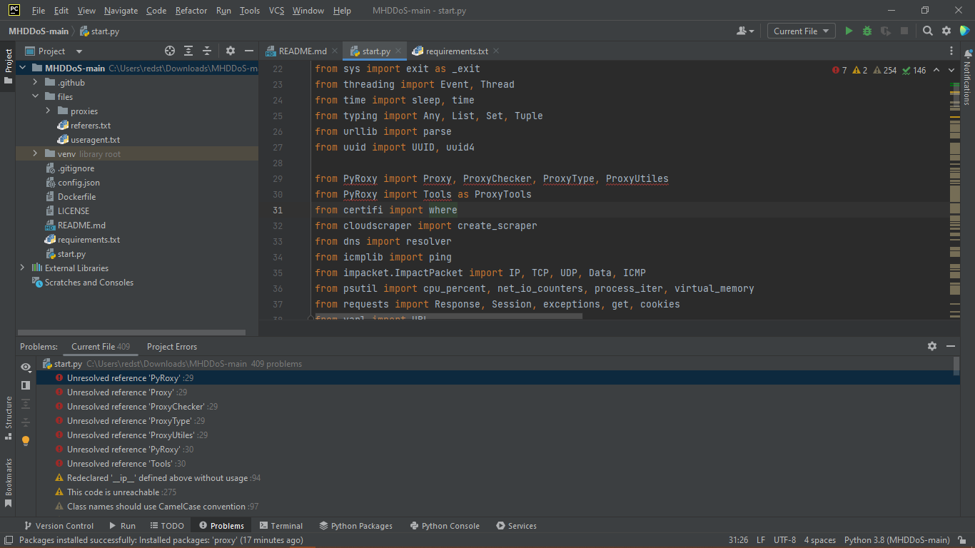Open the user account icon in toolbar
Viewport: 975px width, 548px height.
[x=745, y=31]
